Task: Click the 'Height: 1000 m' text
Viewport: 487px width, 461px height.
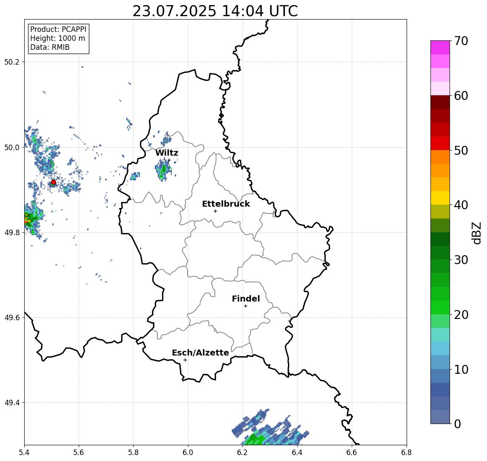Action: click(57, 39)
